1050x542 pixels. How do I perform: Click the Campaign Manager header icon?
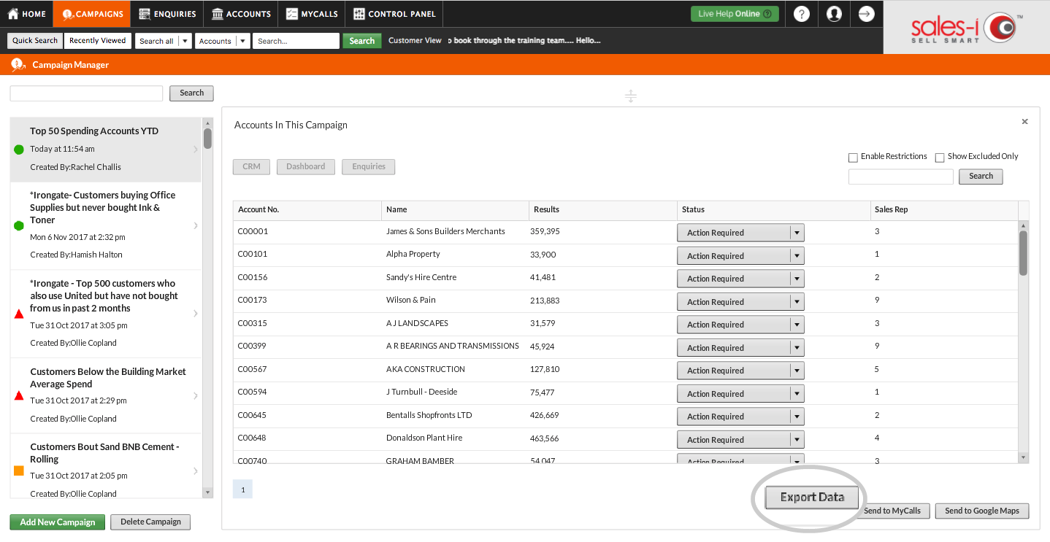coord(18,65)
